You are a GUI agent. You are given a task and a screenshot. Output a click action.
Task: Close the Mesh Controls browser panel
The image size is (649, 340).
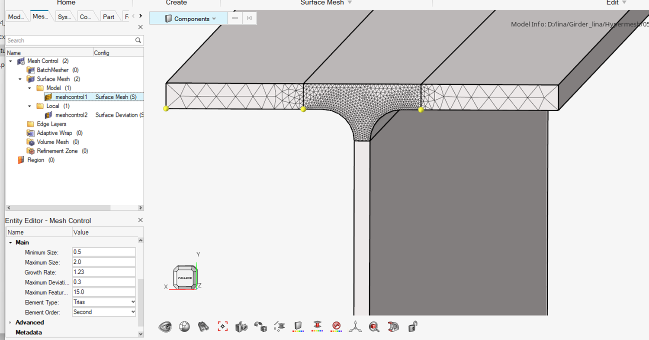140,27
